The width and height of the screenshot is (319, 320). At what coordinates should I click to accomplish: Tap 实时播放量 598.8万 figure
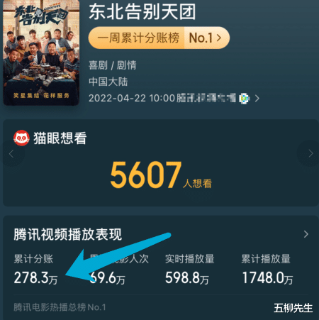(x=187, y=277)
